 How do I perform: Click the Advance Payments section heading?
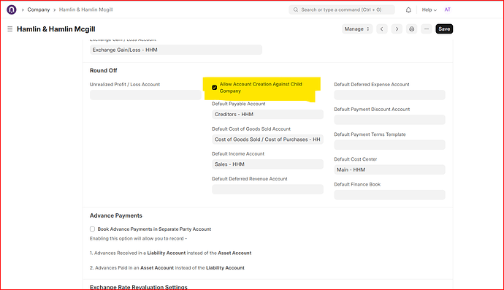pyautogui.click(x=116, y=215)
